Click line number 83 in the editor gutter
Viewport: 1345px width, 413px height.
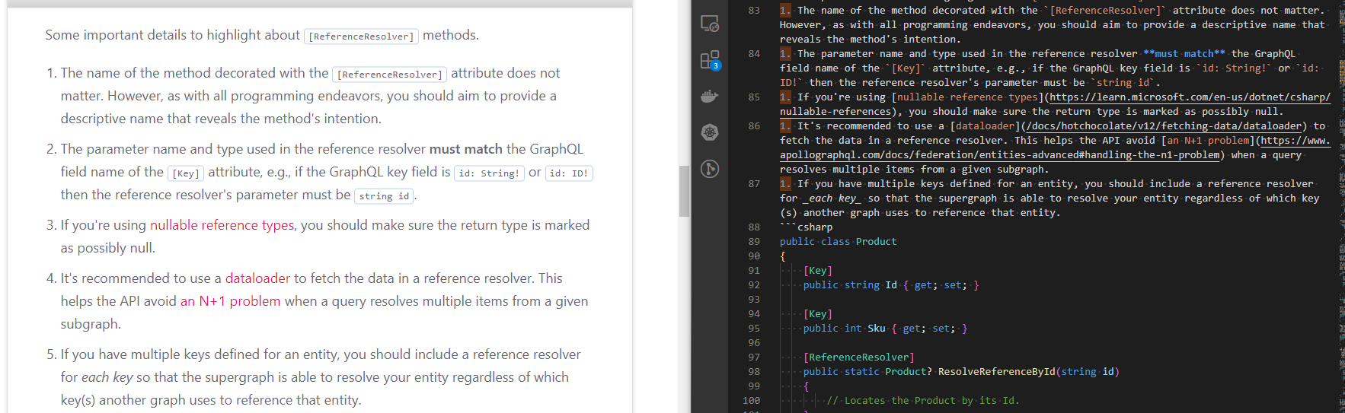(x=753, y=11)
